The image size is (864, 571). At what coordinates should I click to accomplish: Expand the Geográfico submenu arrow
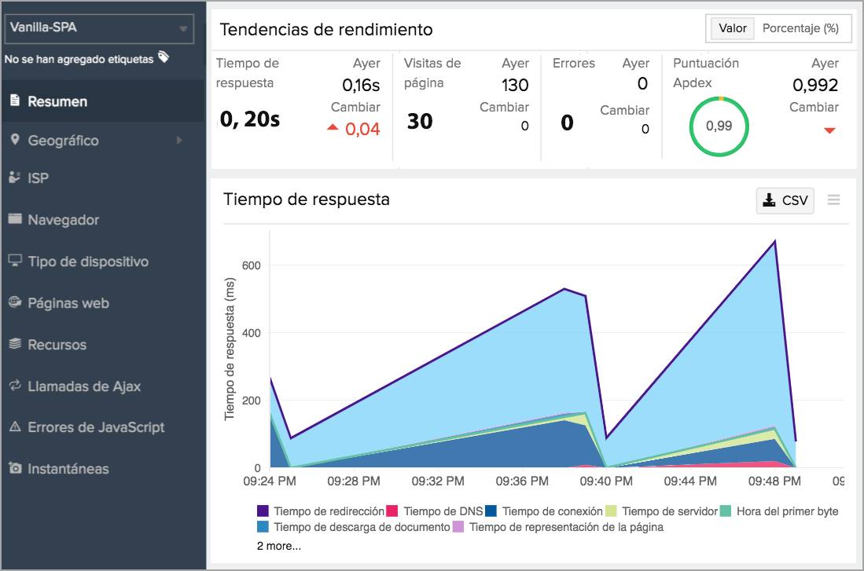click(179, 141)
